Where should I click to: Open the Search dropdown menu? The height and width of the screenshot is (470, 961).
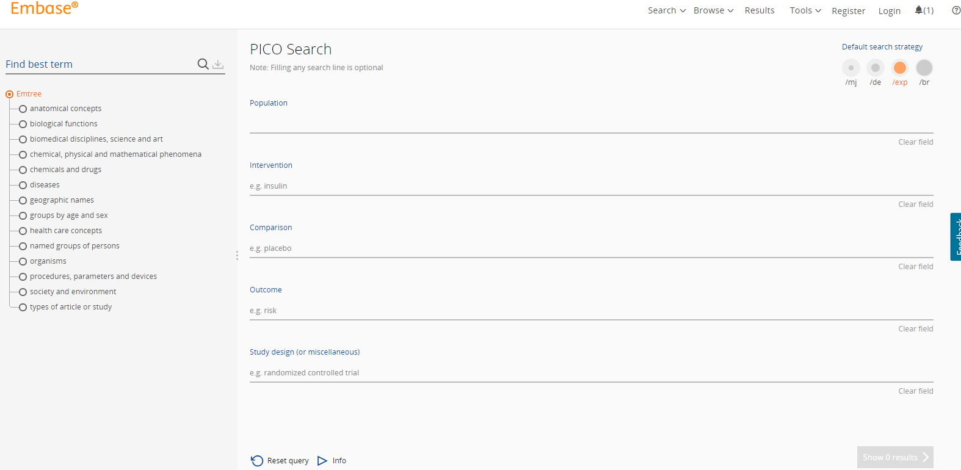(x=666, y=10)
